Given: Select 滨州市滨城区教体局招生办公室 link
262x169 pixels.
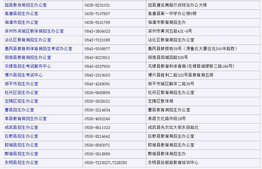Looking at the screenshot, I should click(34, 31).
